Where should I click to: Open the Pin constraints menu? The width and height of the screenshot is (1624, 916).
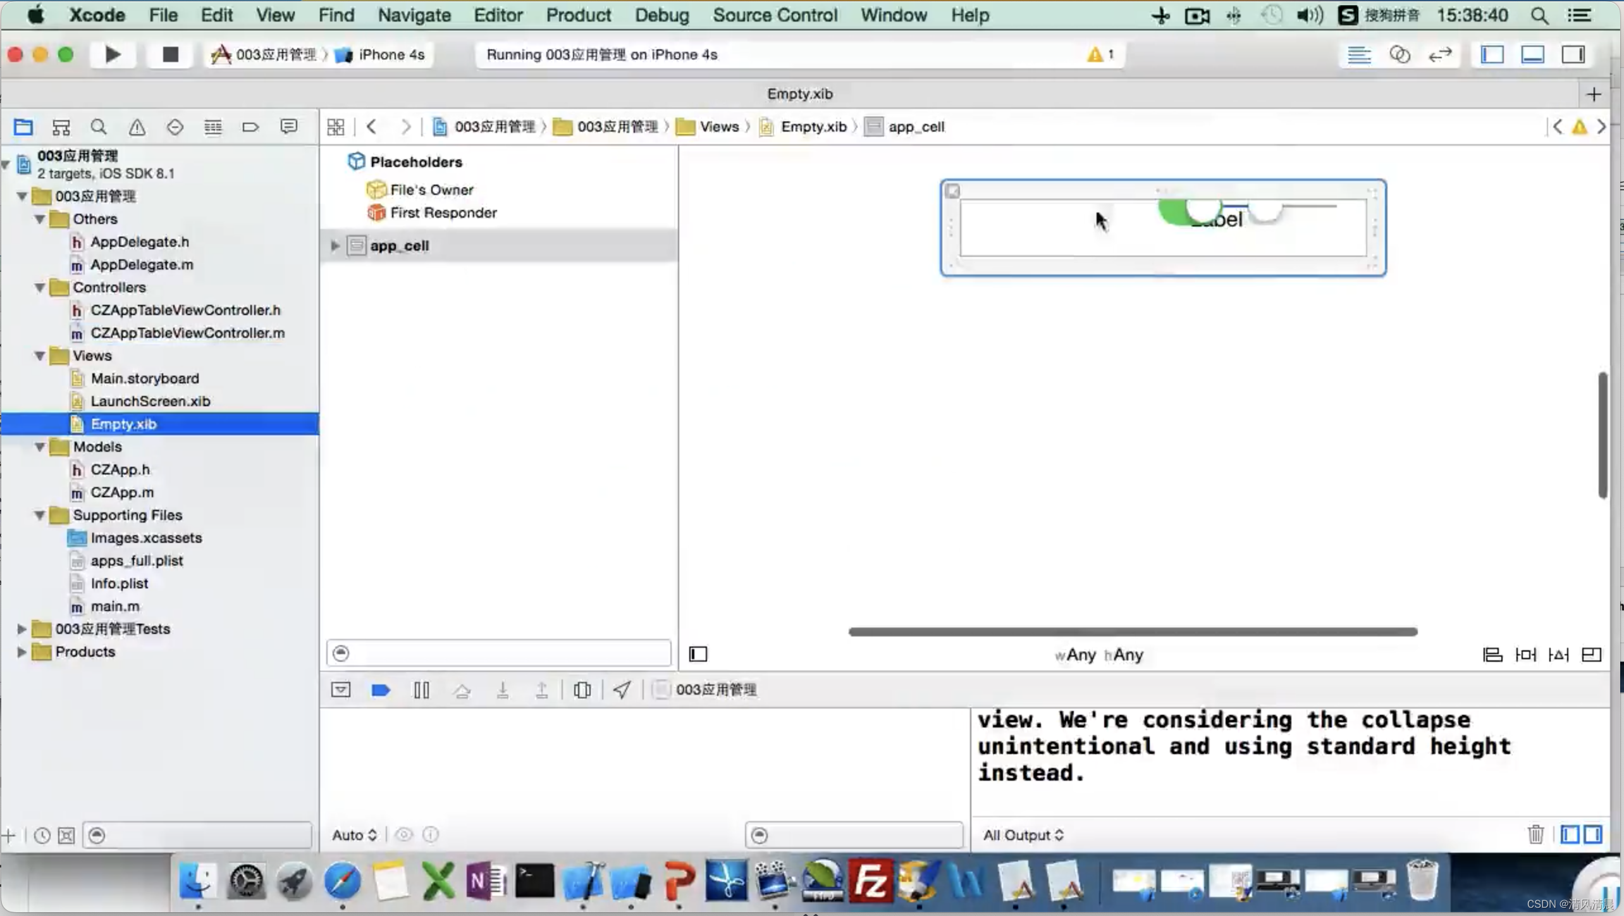(1525, 655)
